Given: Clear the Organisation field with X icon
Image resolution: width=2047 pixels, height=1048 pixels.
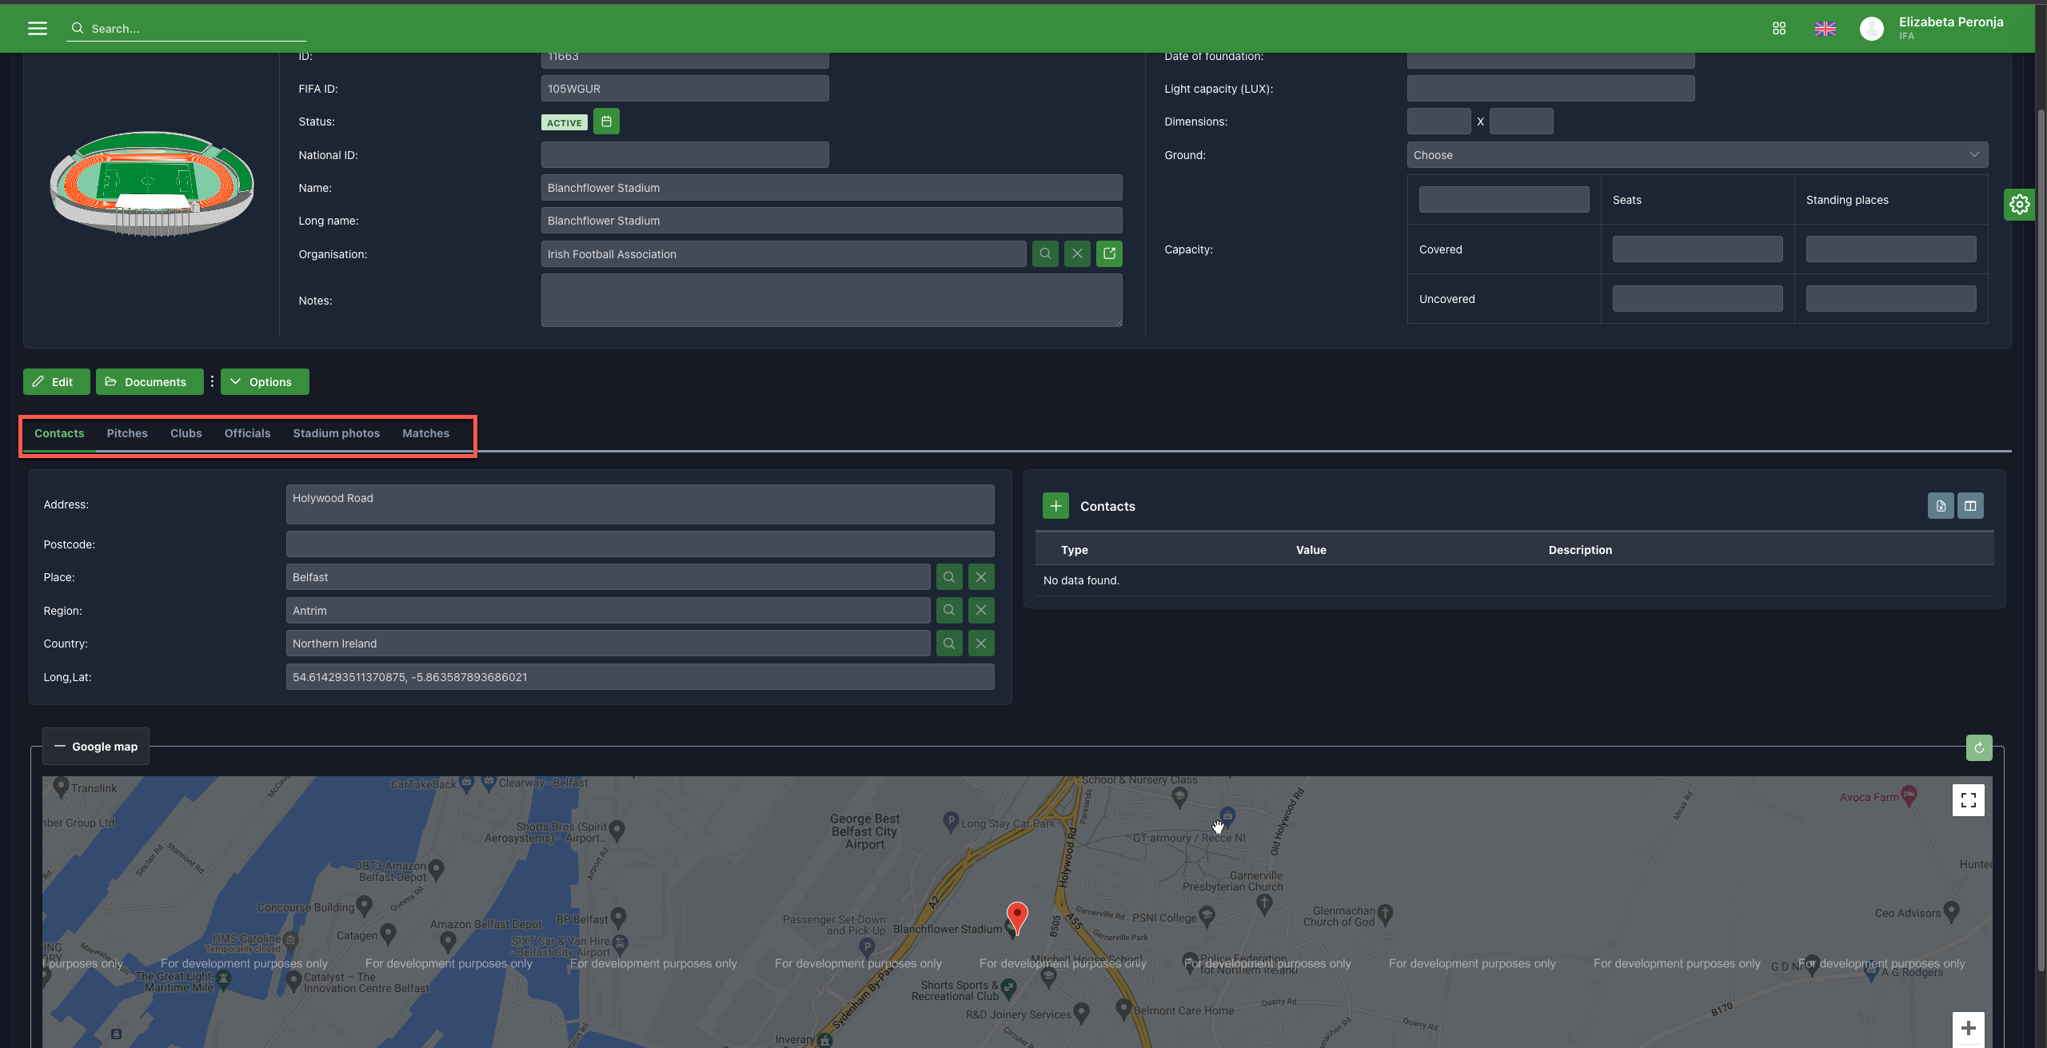Looking at the screenshot, I should click(x=1077, y=254).
